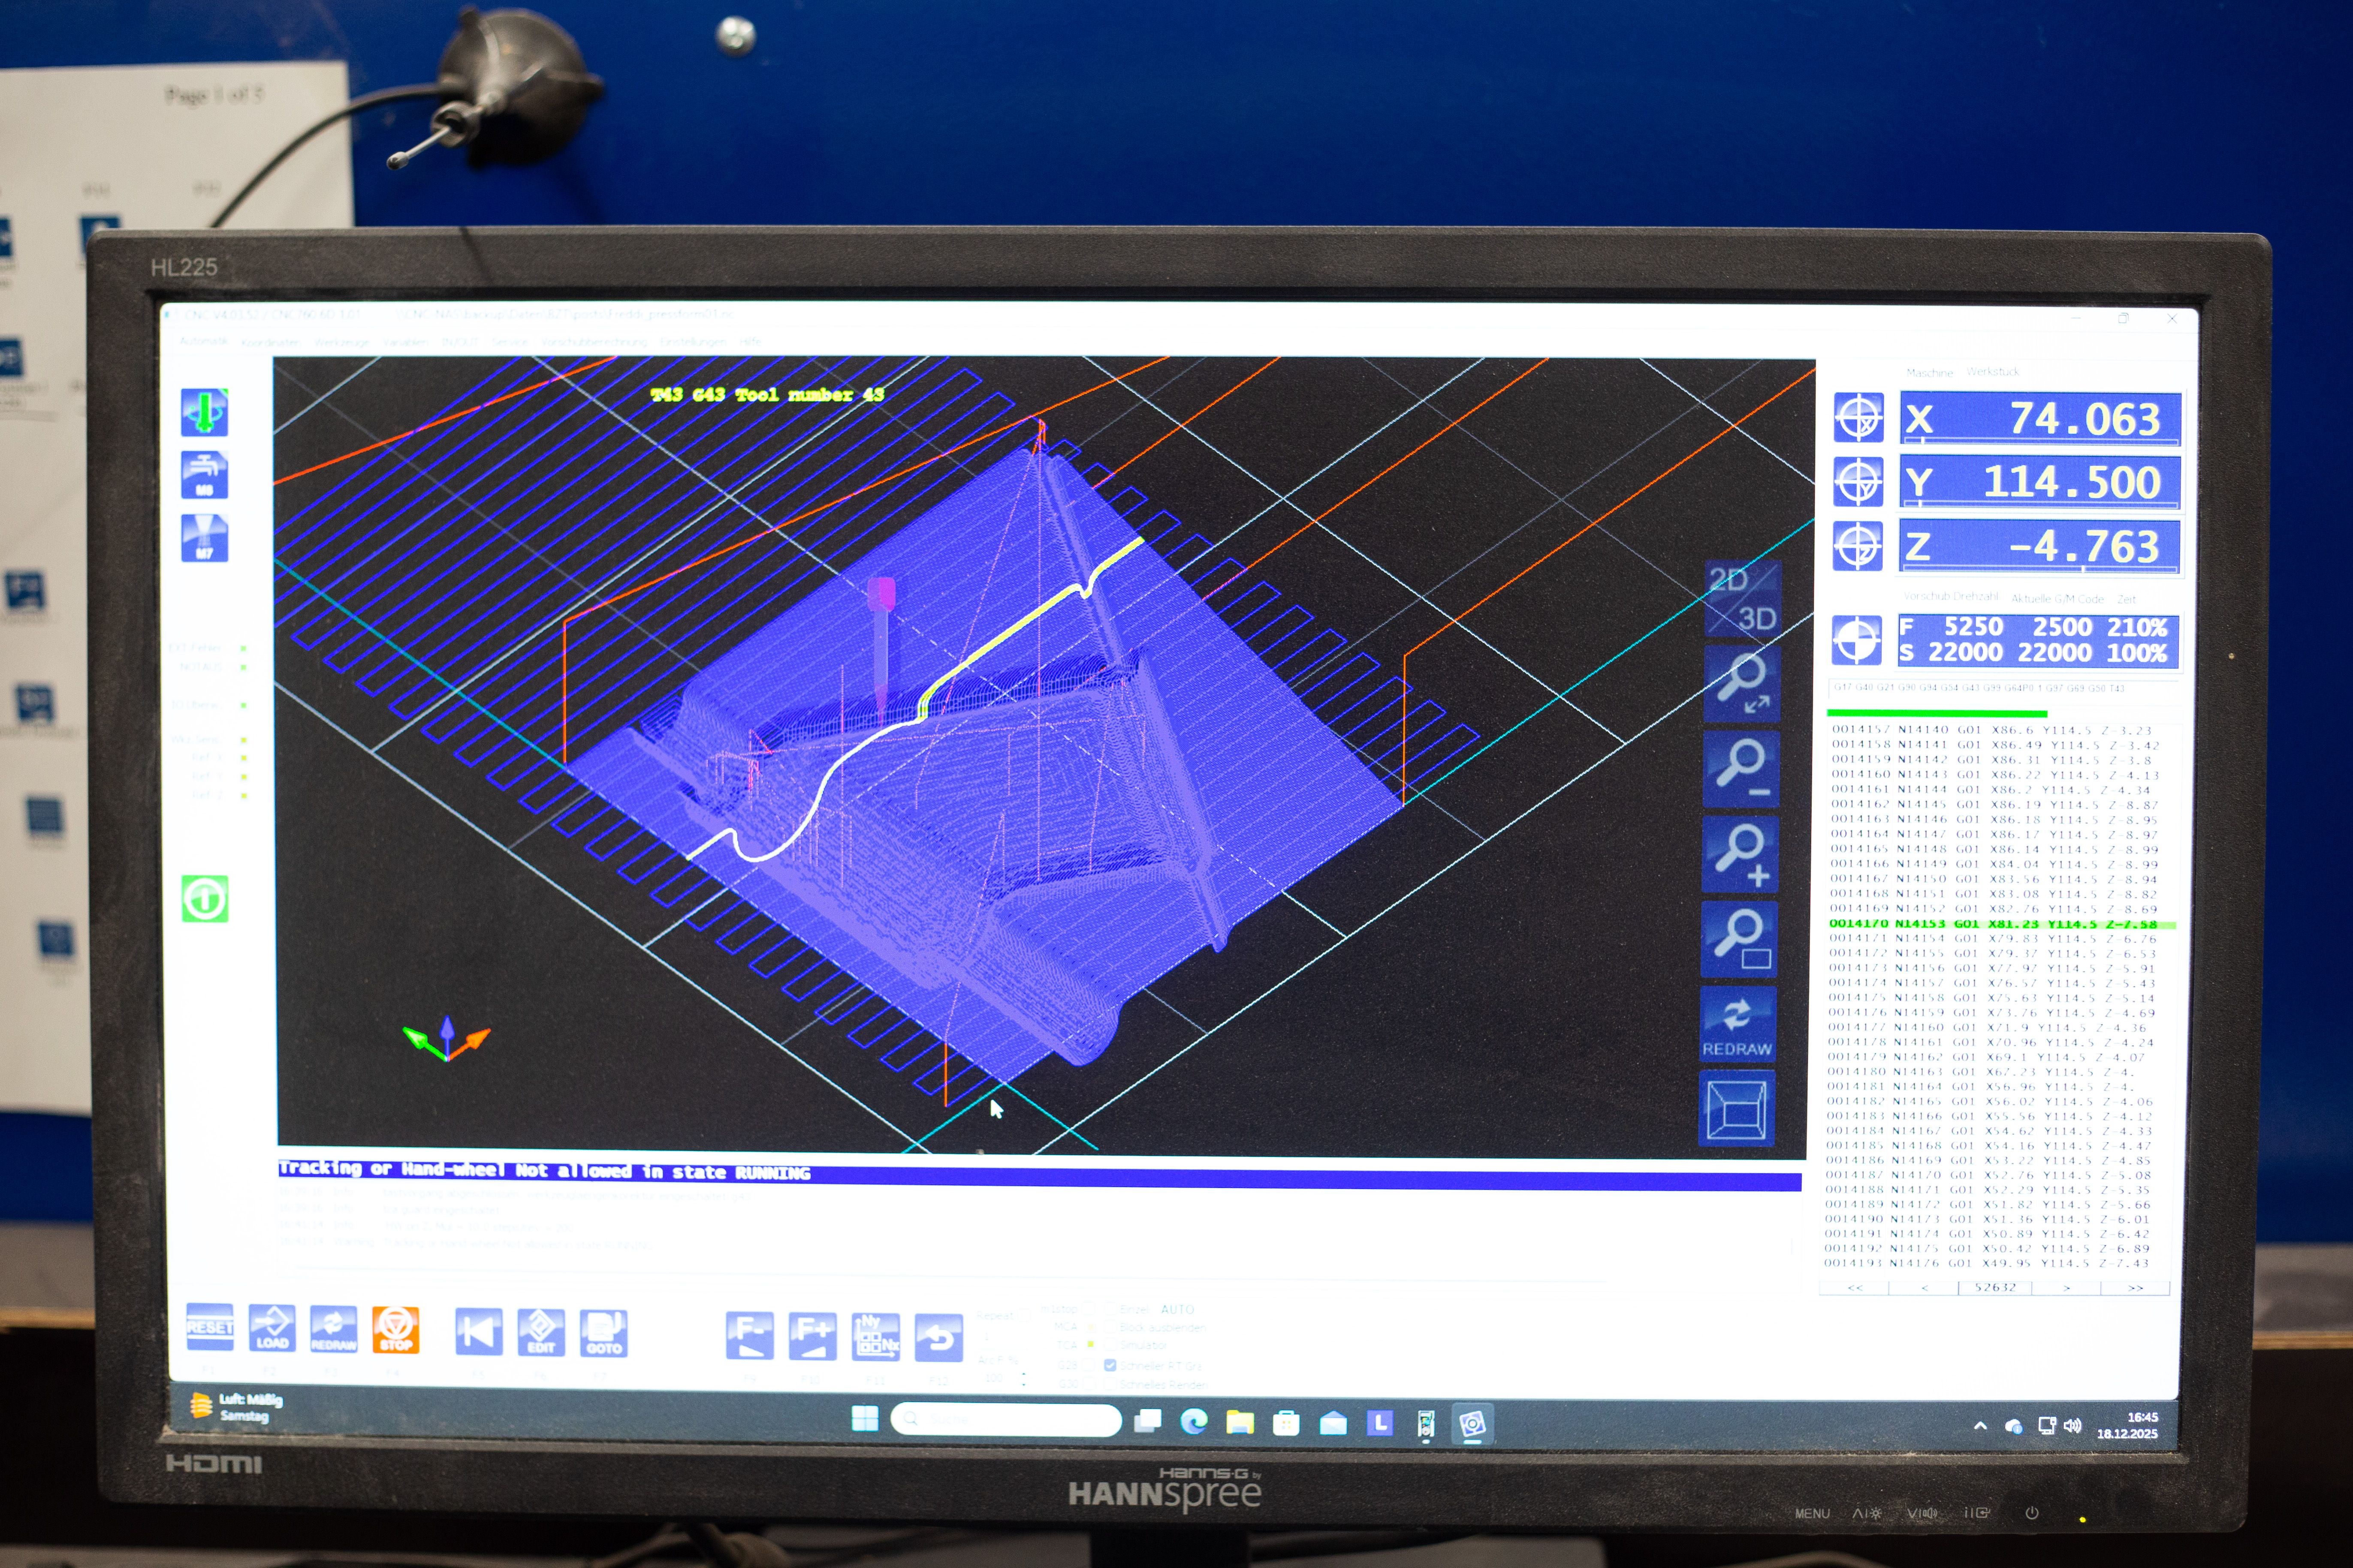This screenshot has height=1568, width=2353.
Task: Open File Explorer from the taskbar
Action: click(x=1240, y=1422)
